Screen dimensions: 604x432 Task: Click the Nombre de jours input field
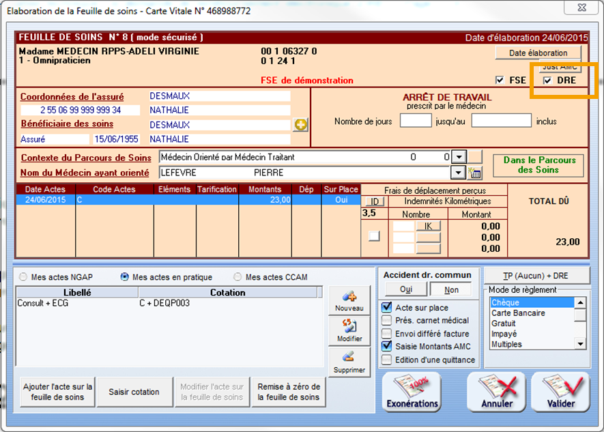[415, 121]
